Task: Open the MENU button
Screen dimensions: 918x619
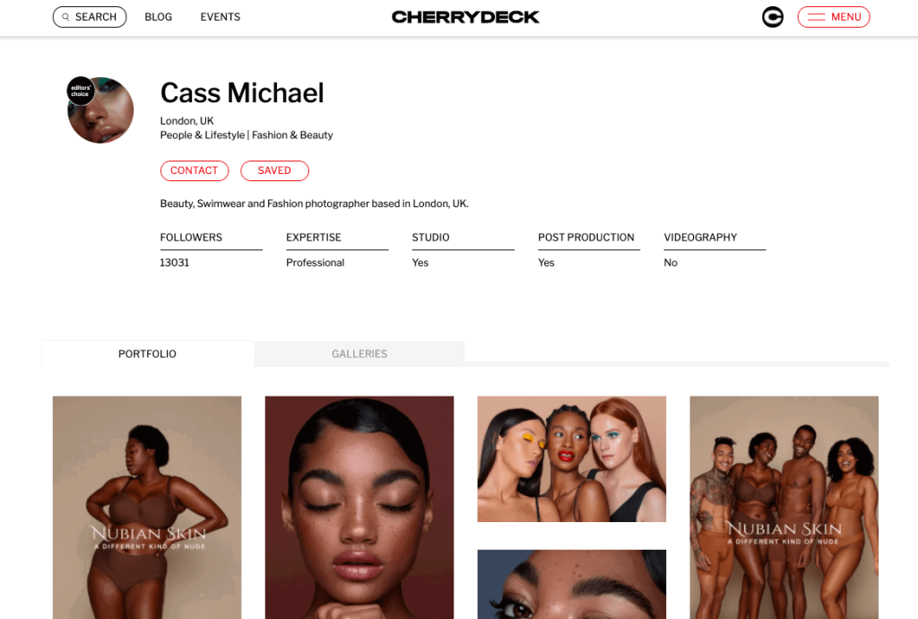Action: click(834, 17)
